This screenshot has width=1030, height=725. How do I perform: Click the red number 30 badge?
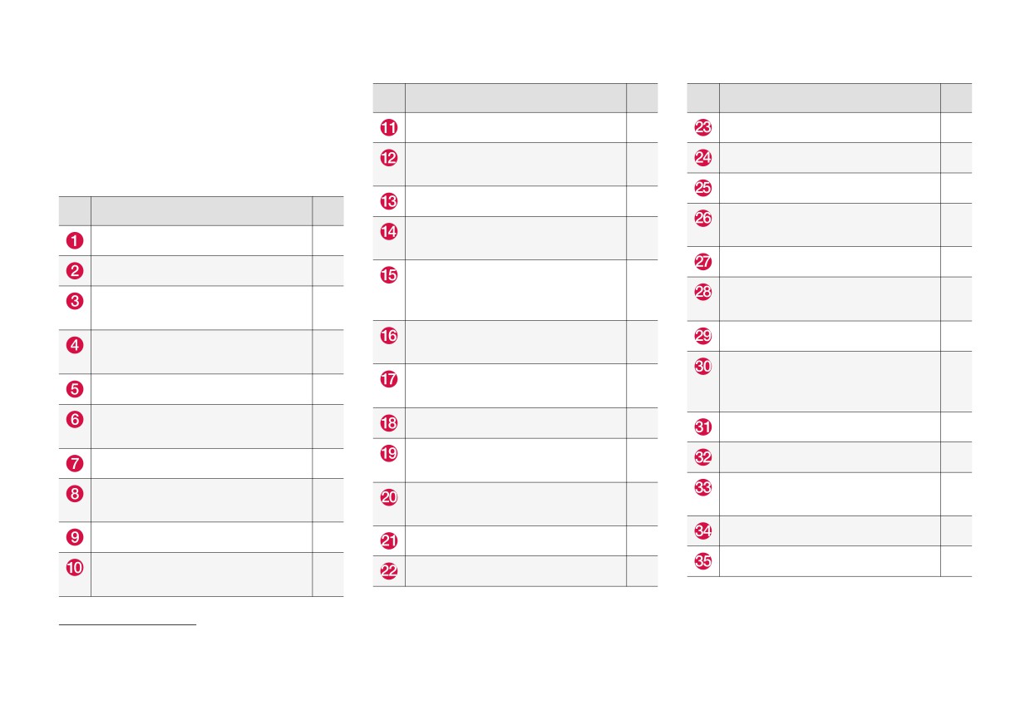click(x=703, y=367)
